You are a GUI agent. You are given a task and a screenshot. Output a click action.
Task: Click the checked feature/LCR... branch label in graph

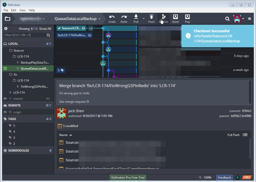point(71,28)
